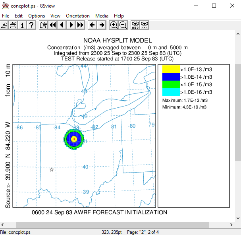Click the 'Page: "2" 2 of 4' status text
Viewport: 241px width, 235px height.
click(x=143, y=232)
